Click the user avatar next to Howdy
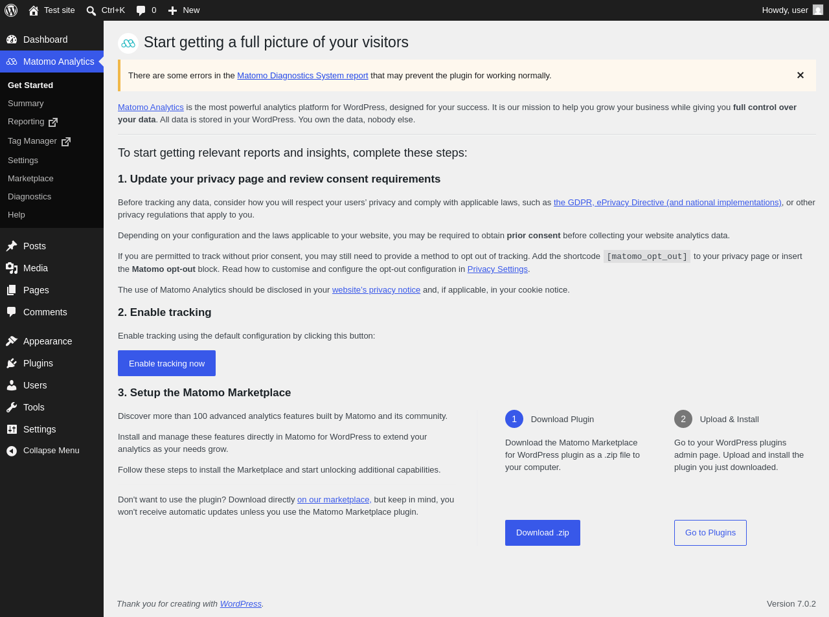 pyautogui.click(x=818, y=10)
